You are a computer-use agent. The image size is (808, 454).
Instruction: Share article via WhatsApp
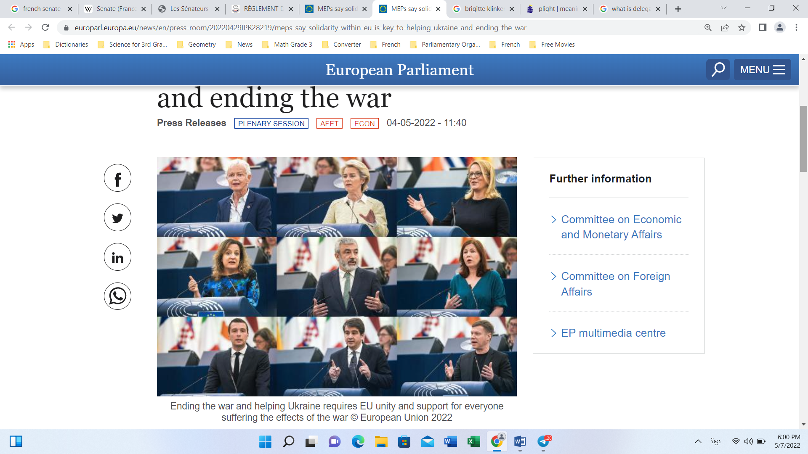pyautogui.click(x=117, y=296)
